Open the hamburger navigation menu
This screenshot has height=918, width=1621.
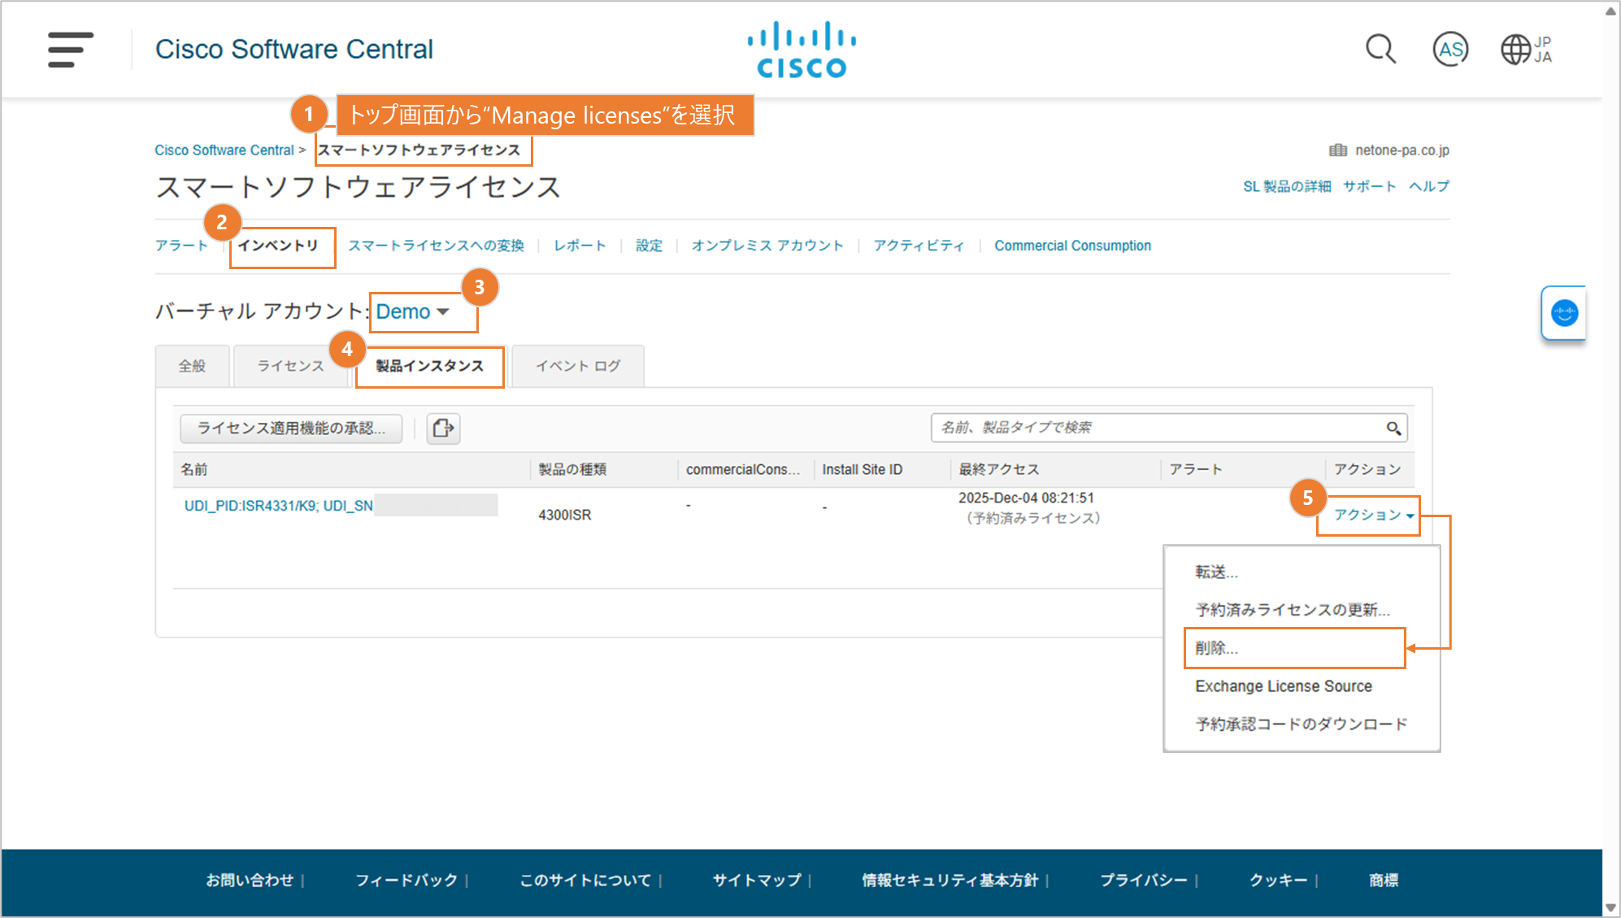(70, 50)
